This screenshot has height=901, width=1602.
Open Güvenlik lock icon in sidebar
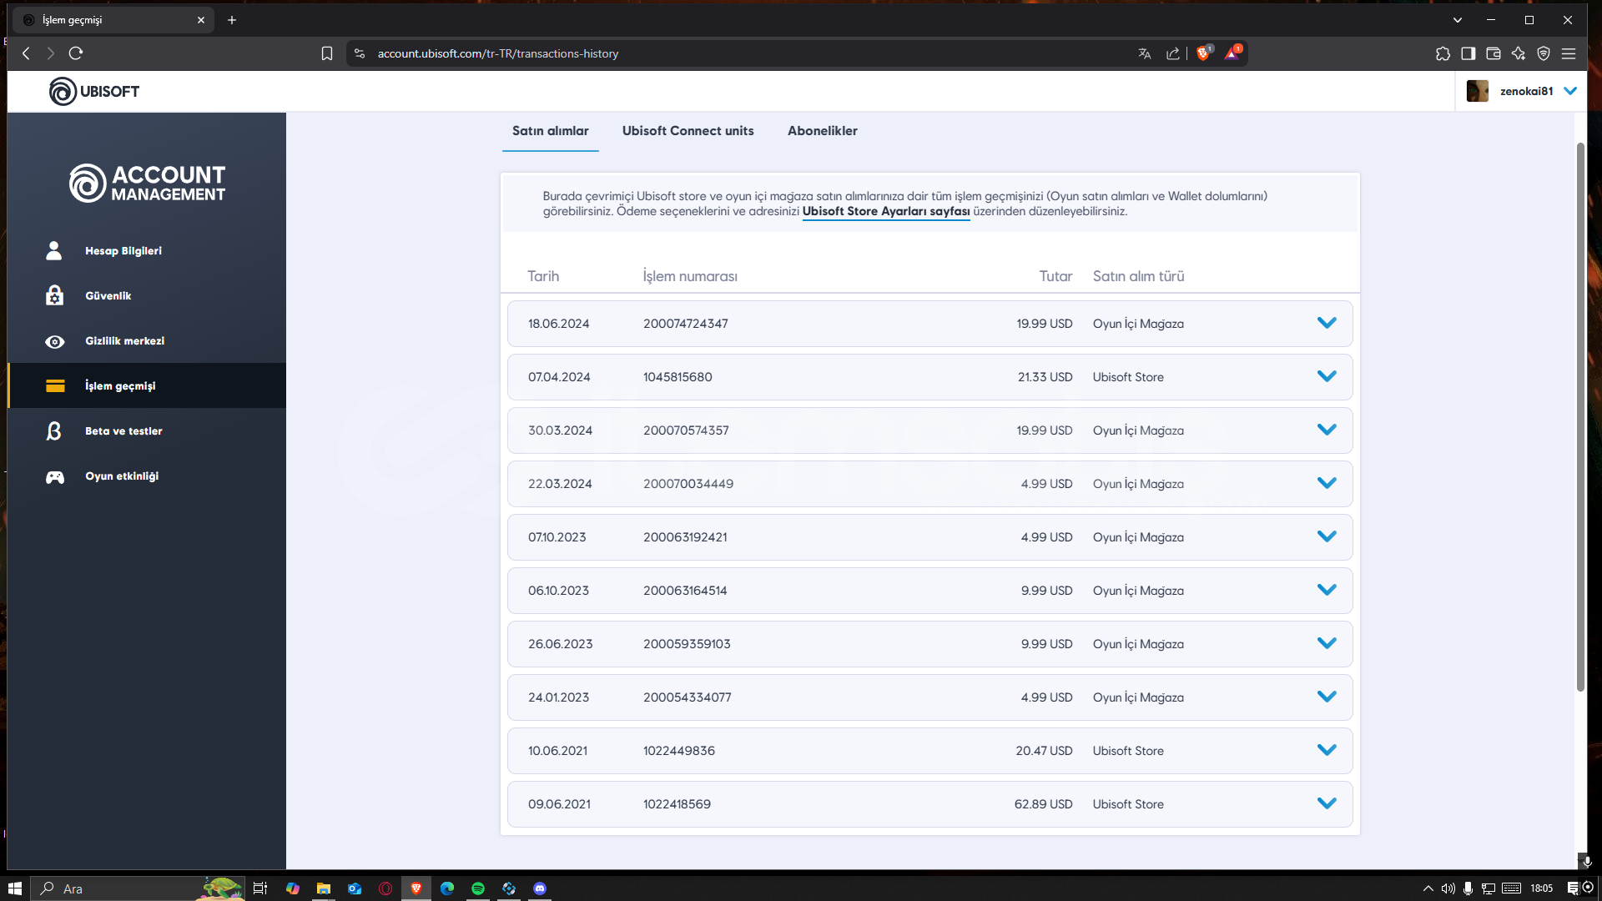(54, 295)
